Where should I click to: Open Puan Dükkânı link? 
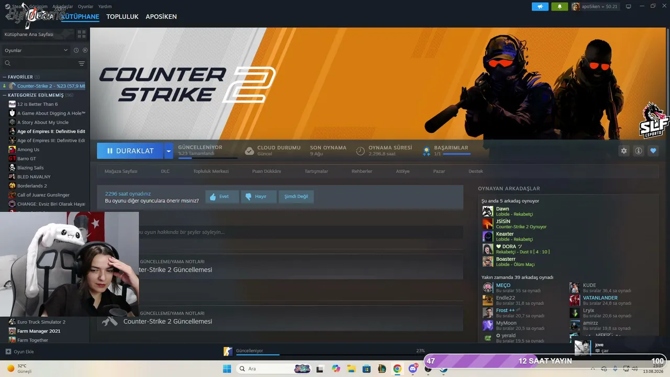tap(266, 171)
